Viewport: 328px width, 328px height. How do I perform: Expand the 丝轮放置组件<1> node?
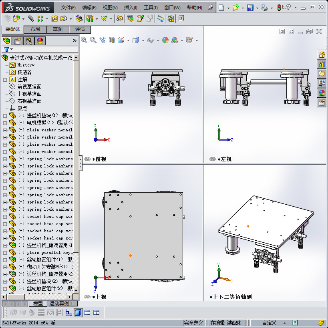point(5,260)
